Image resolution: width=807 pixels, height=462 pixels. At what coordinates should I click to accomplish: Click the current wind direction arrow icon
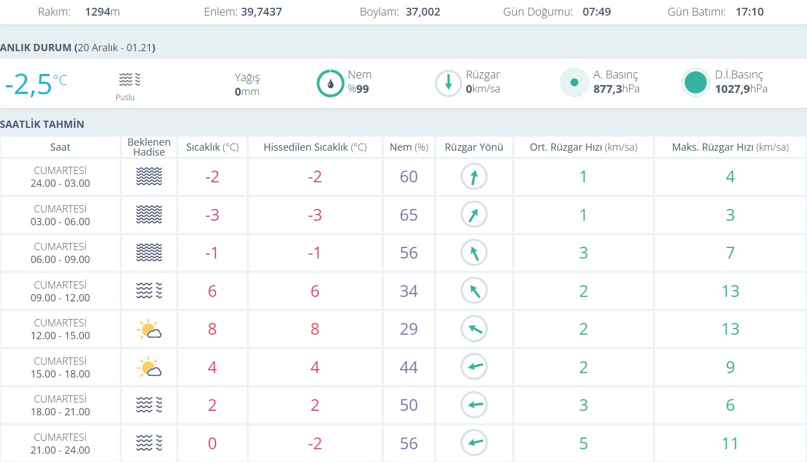pos(448,83)
